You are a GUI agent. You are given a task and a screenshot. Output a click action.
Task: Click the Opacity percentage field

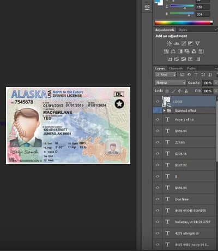tap(208, 83)
